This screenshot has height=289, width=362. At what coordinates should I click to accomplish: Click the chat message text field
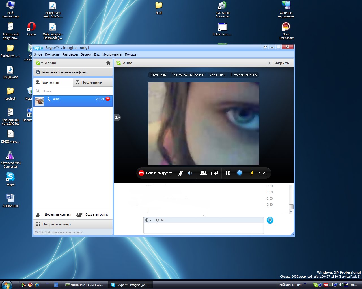click(204, 228)
